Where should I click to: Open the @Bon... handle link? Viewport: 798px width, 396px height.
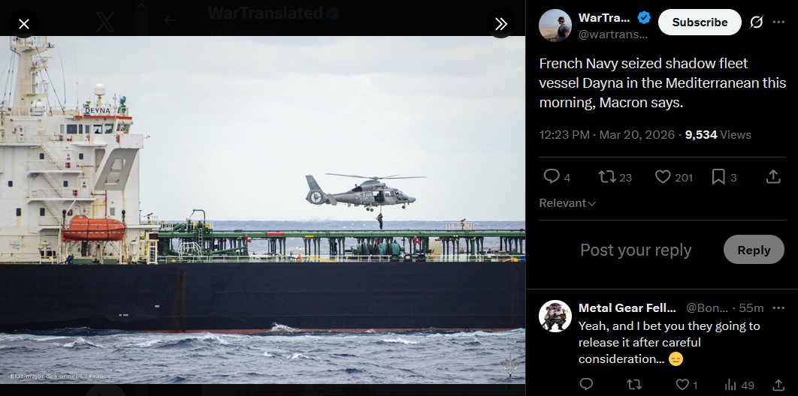707,308
